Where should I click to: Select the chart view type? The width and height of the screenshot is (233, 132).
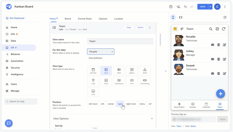106,81
